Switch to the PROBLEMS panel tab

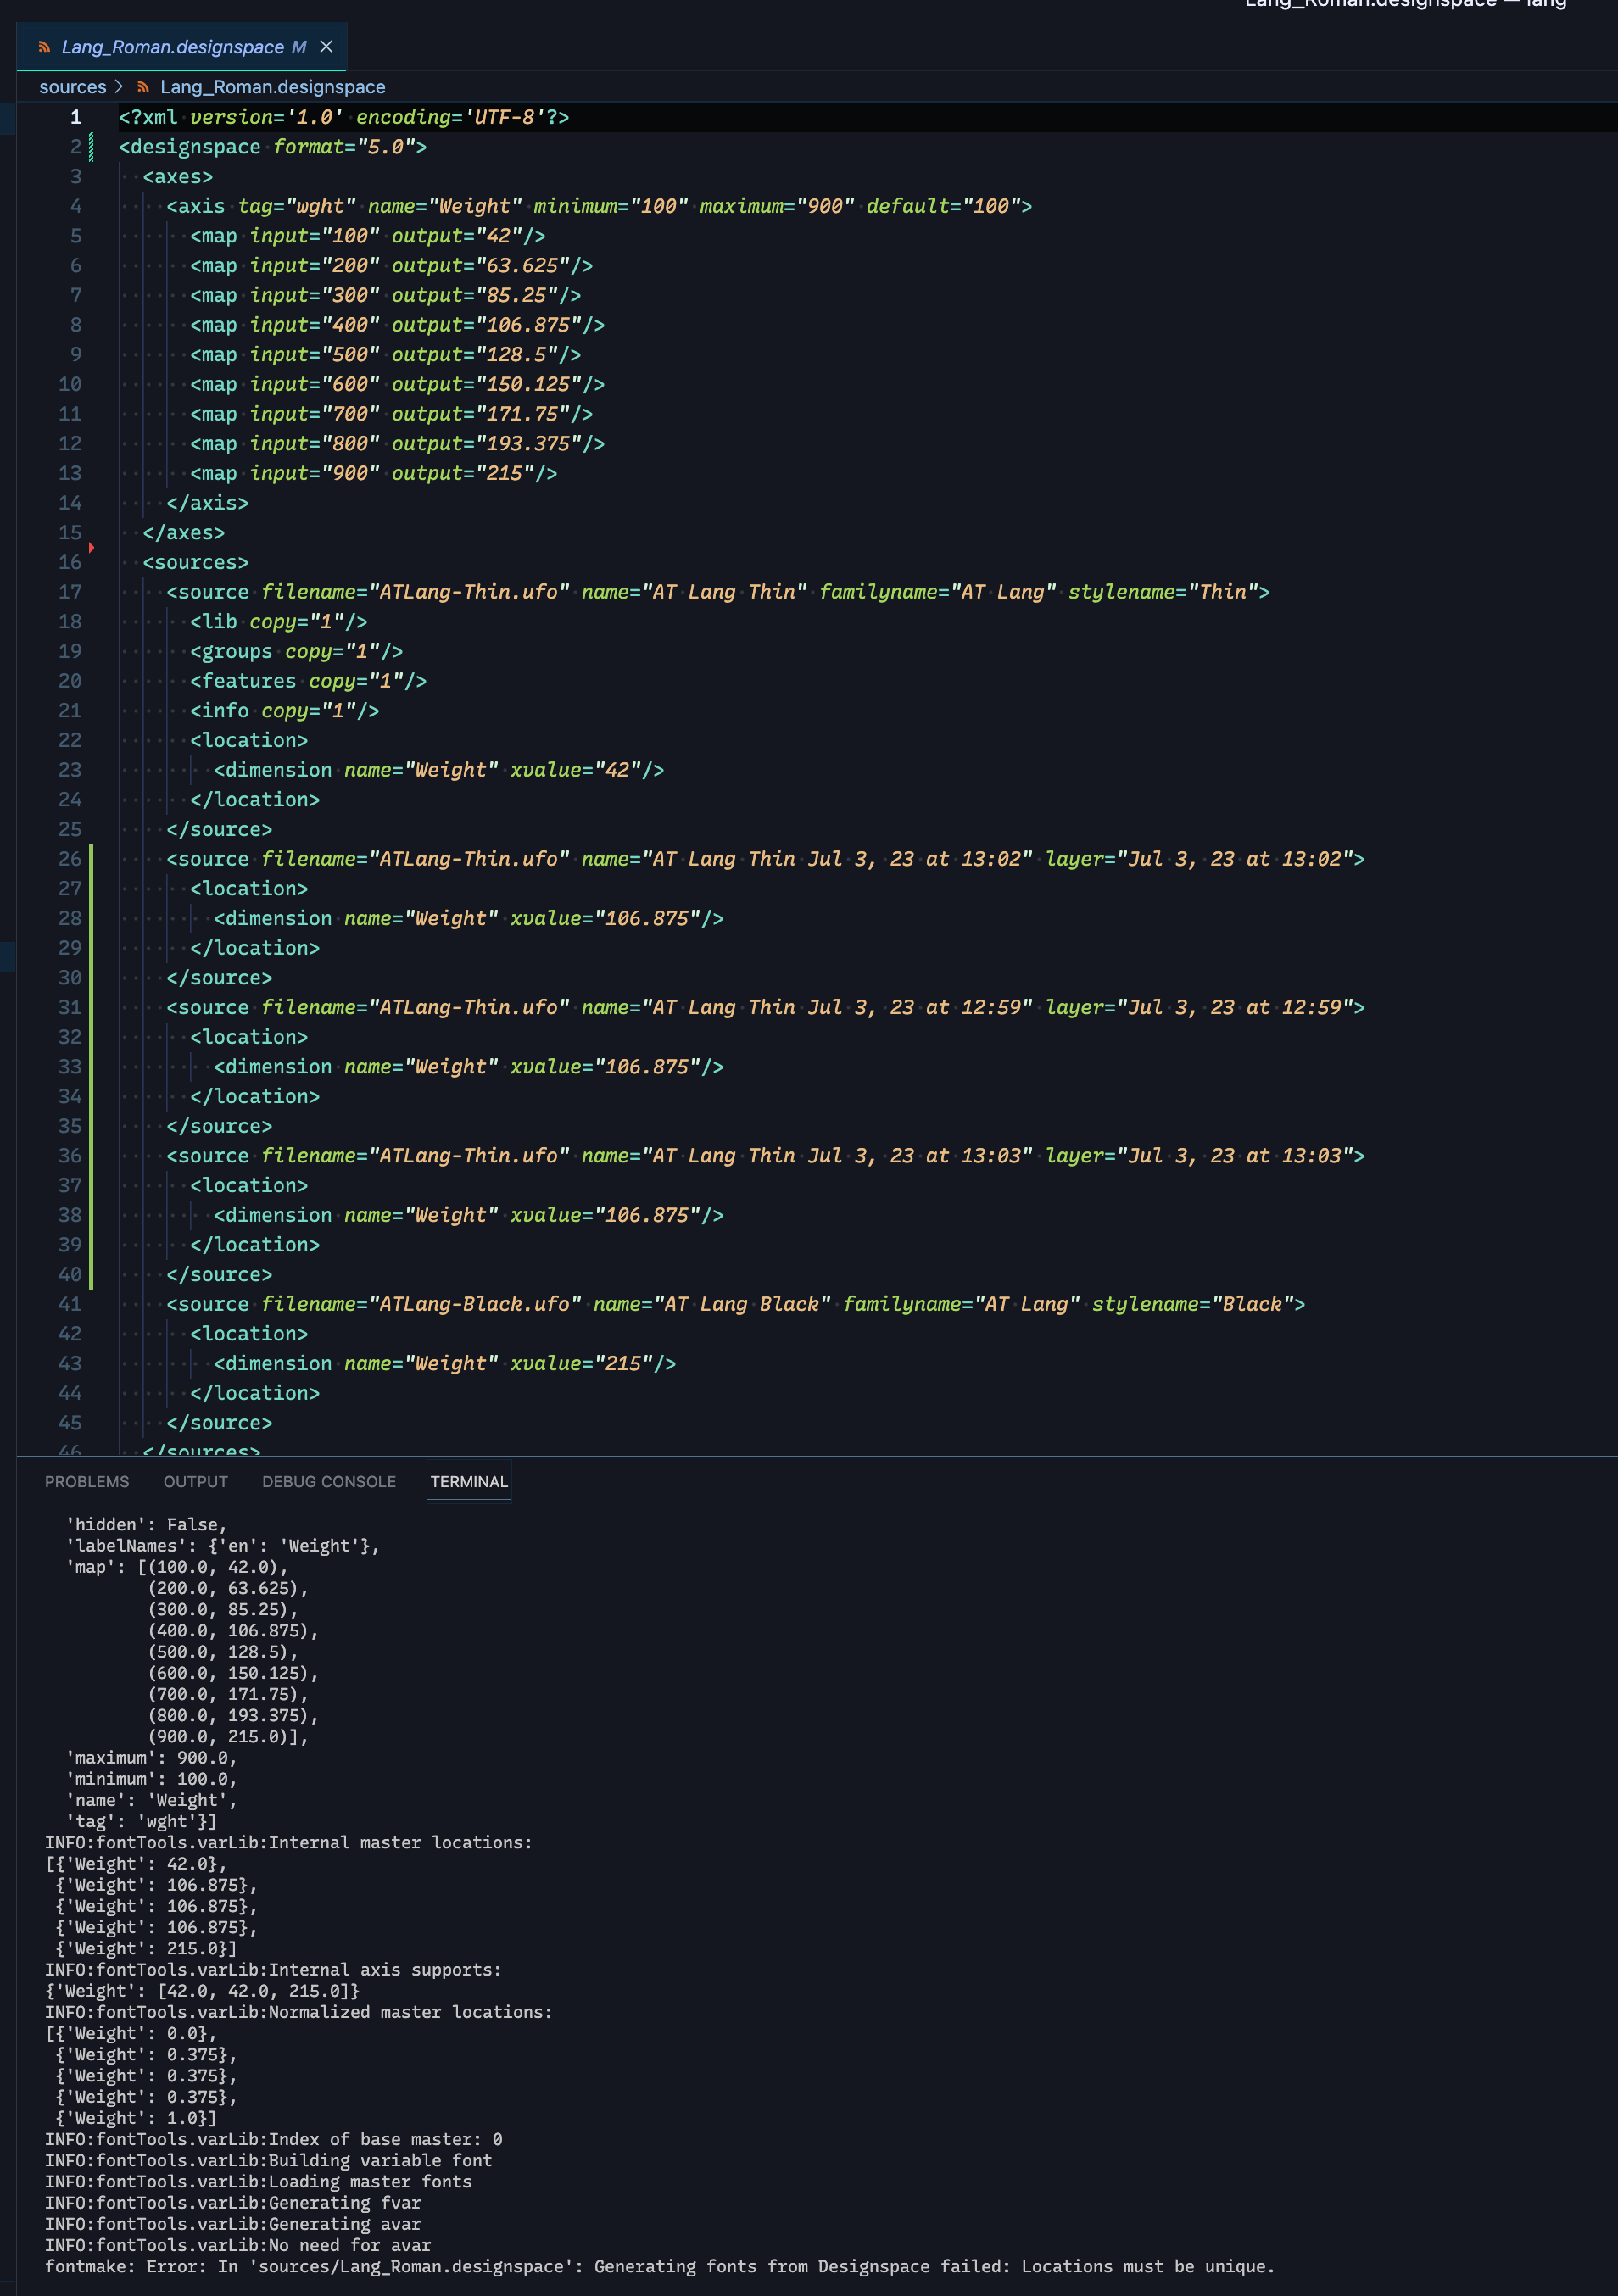(88, 1481)
